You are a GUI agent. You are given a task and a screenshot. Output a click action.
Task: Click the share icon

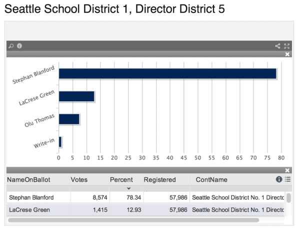coord(278,46)
